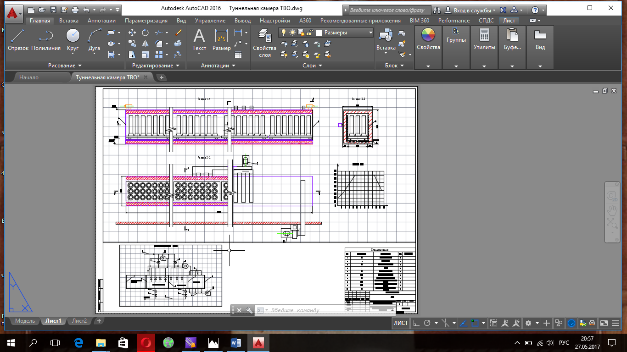The height and width of the screenshot is (352, 627).
Task: Open new drawing tab plus button
Action: click(162, 77)
